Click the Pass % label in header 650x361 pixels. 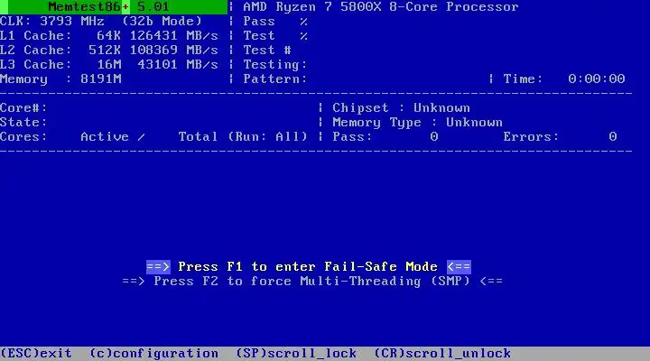point(275,21)
